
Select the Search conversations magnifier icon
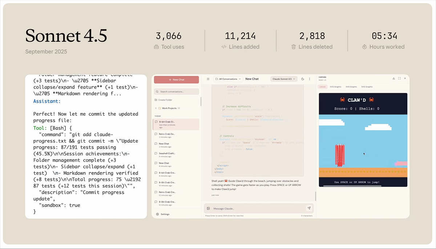point(157,91)
